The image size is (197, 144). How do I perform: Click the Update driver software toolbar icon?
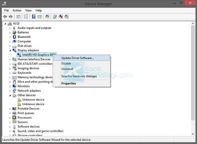click(55, 16)
